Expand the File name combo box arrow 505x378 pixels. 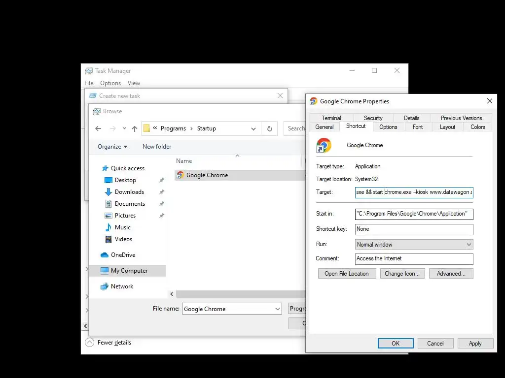click(277, 309)
